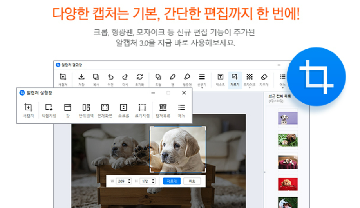Select the 텍스트 (text) tool

[221, 80]
